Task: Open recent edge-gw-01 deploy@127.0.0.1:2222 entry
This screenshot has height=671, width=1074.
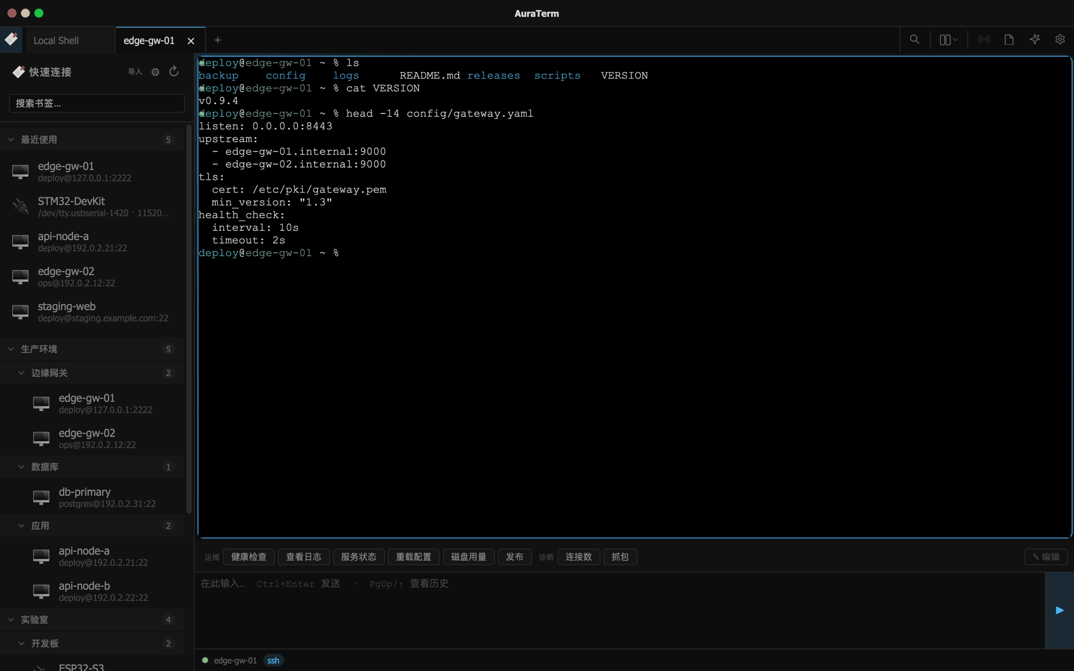Action: [x=92, y=171]
